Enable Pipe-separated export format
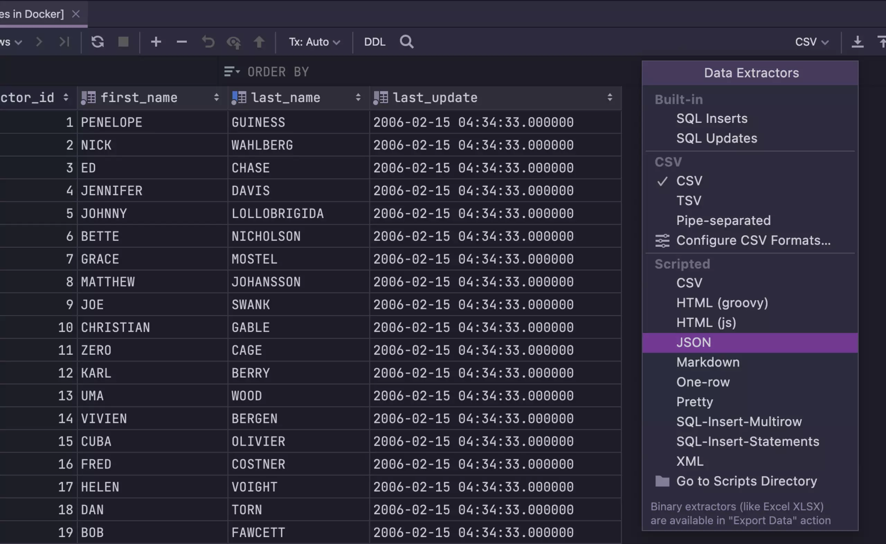The width and height of the screenshot is (886, 544). click(723, 220)
